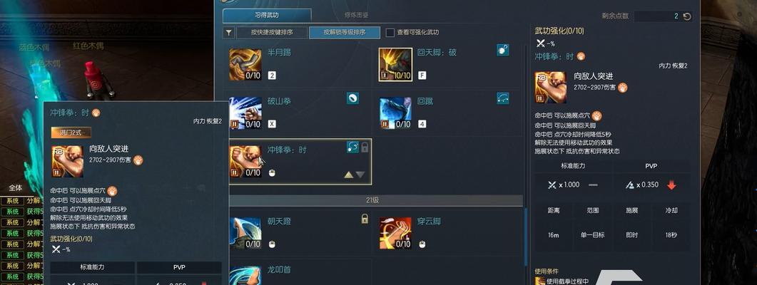This screenshot has width=757, height=285.
Task: Toggle the lock on 冲锋拳：时
Action: coord(365,147)
